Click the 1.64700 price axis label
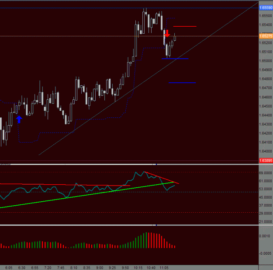This screenshot has width=273, height=270. [x=266, y=88]
